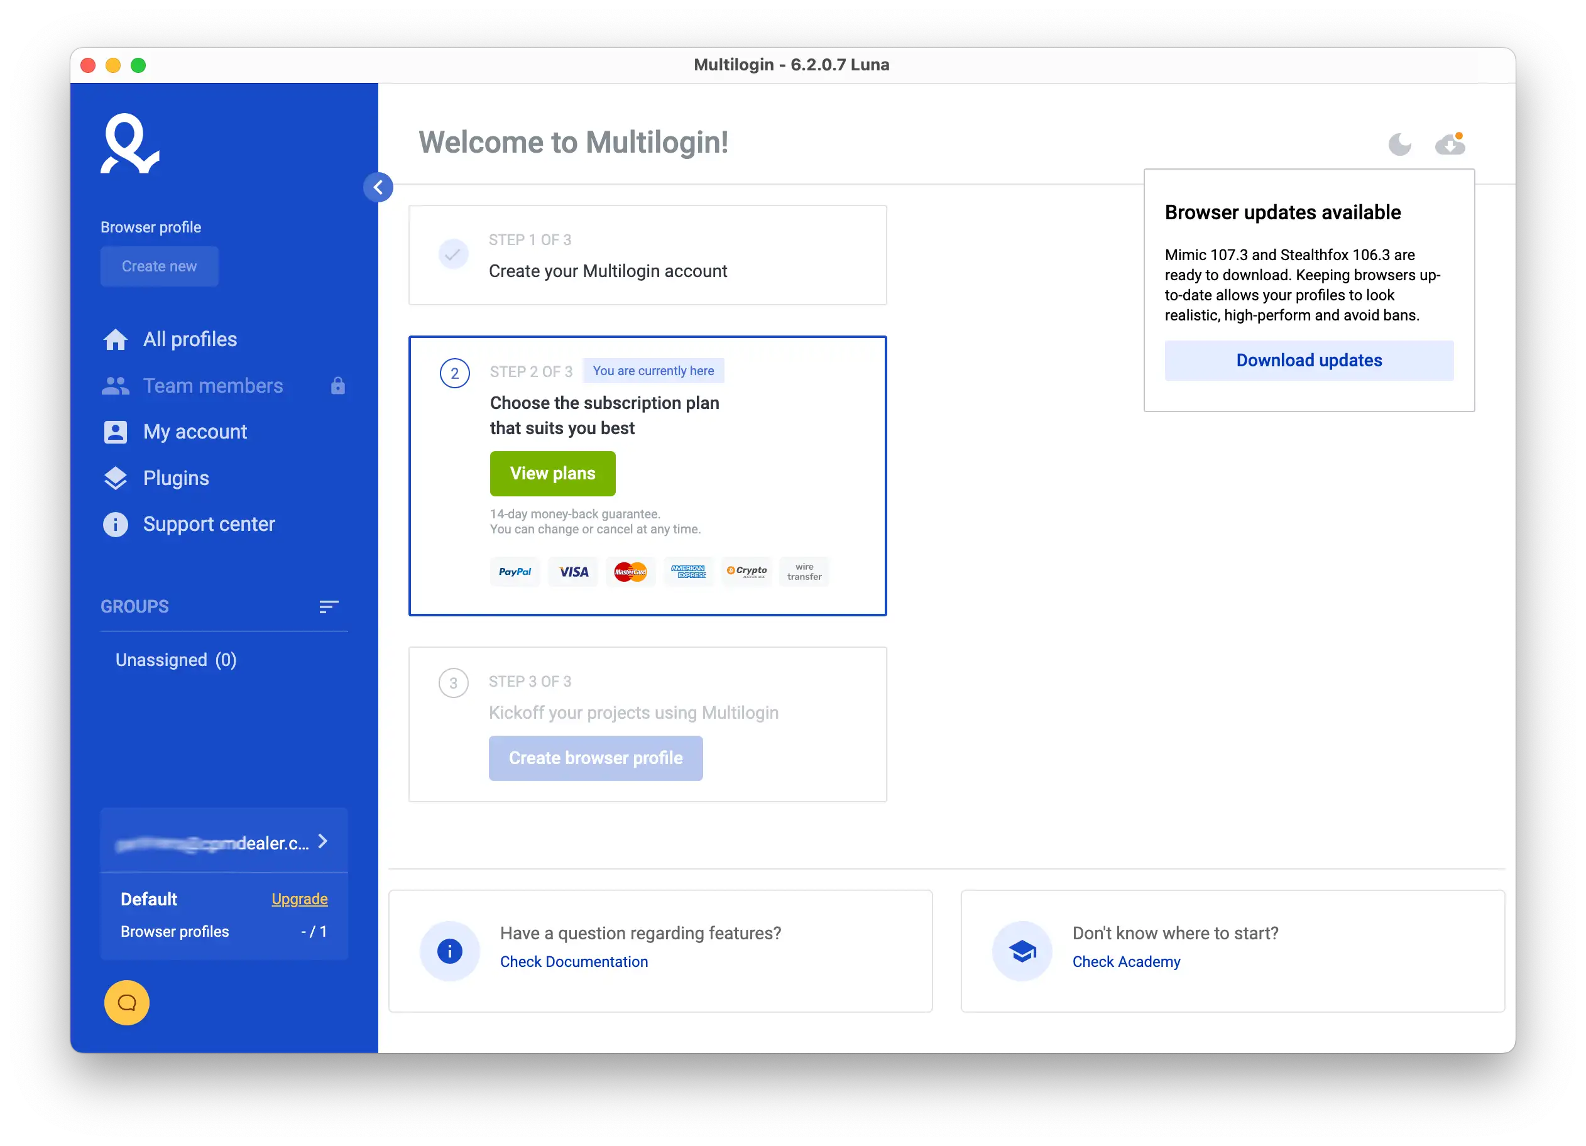Click the blue info icon in Documentation card
This screenshot has height=1146, width=1586.
click(x=450, y=952)
